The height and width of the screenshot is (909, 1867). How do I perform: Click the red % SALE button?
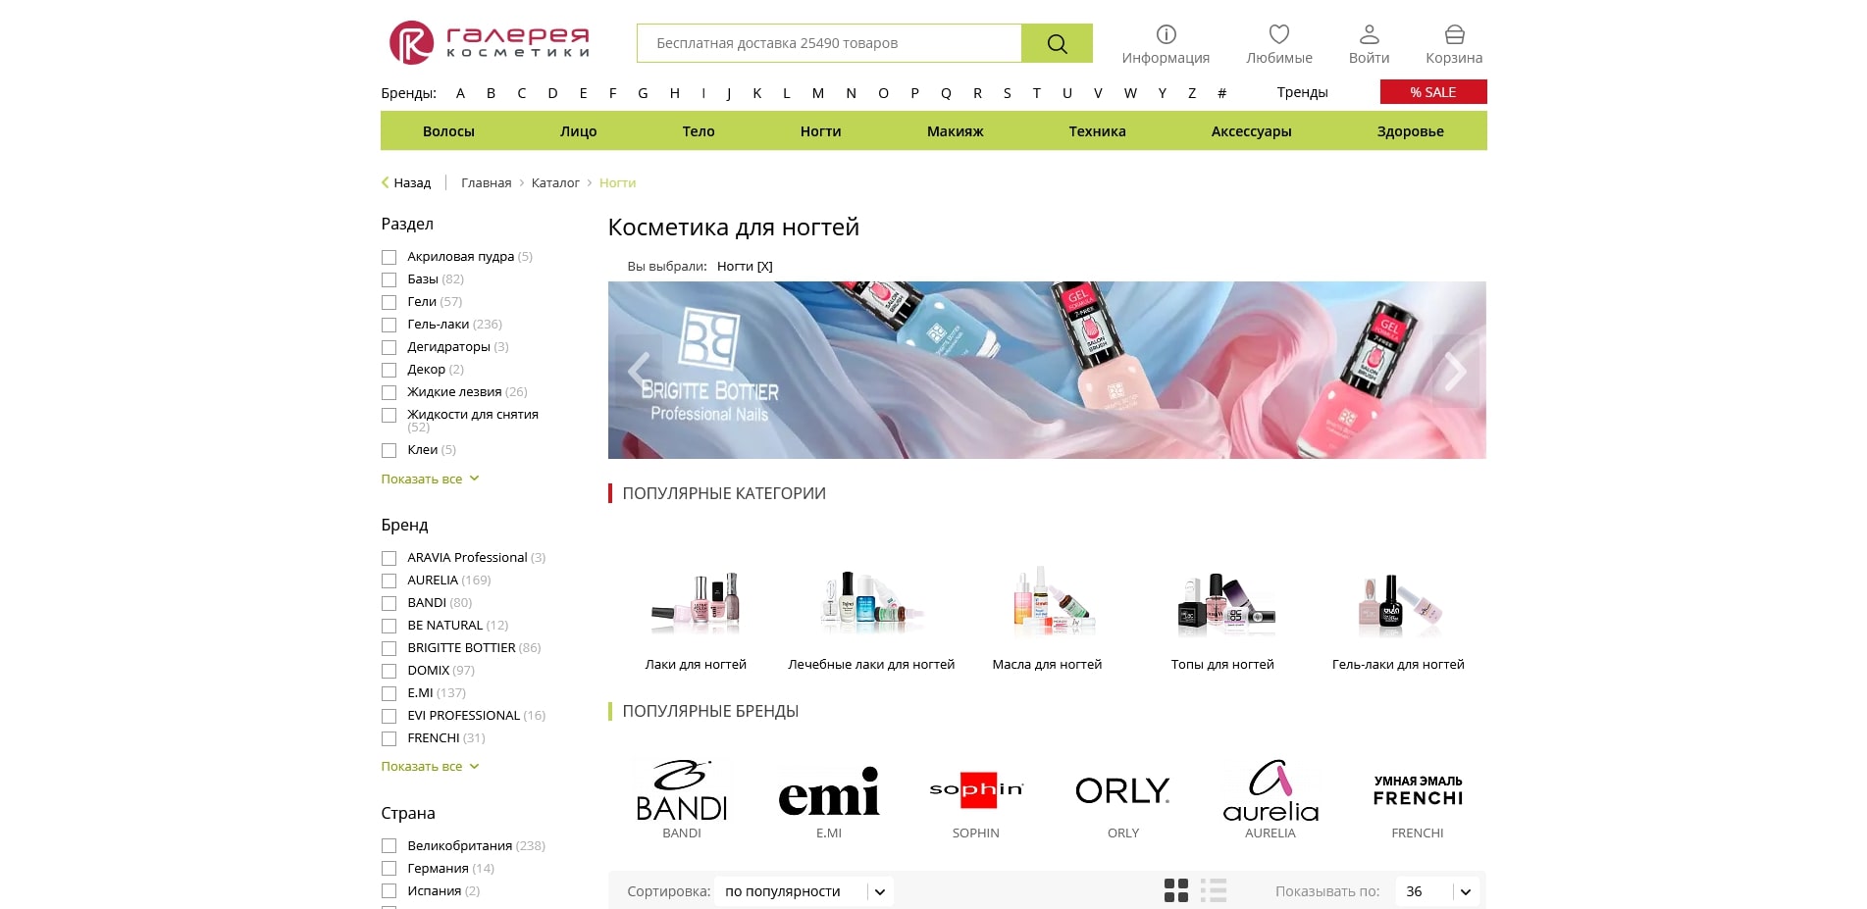(1432, 92)
